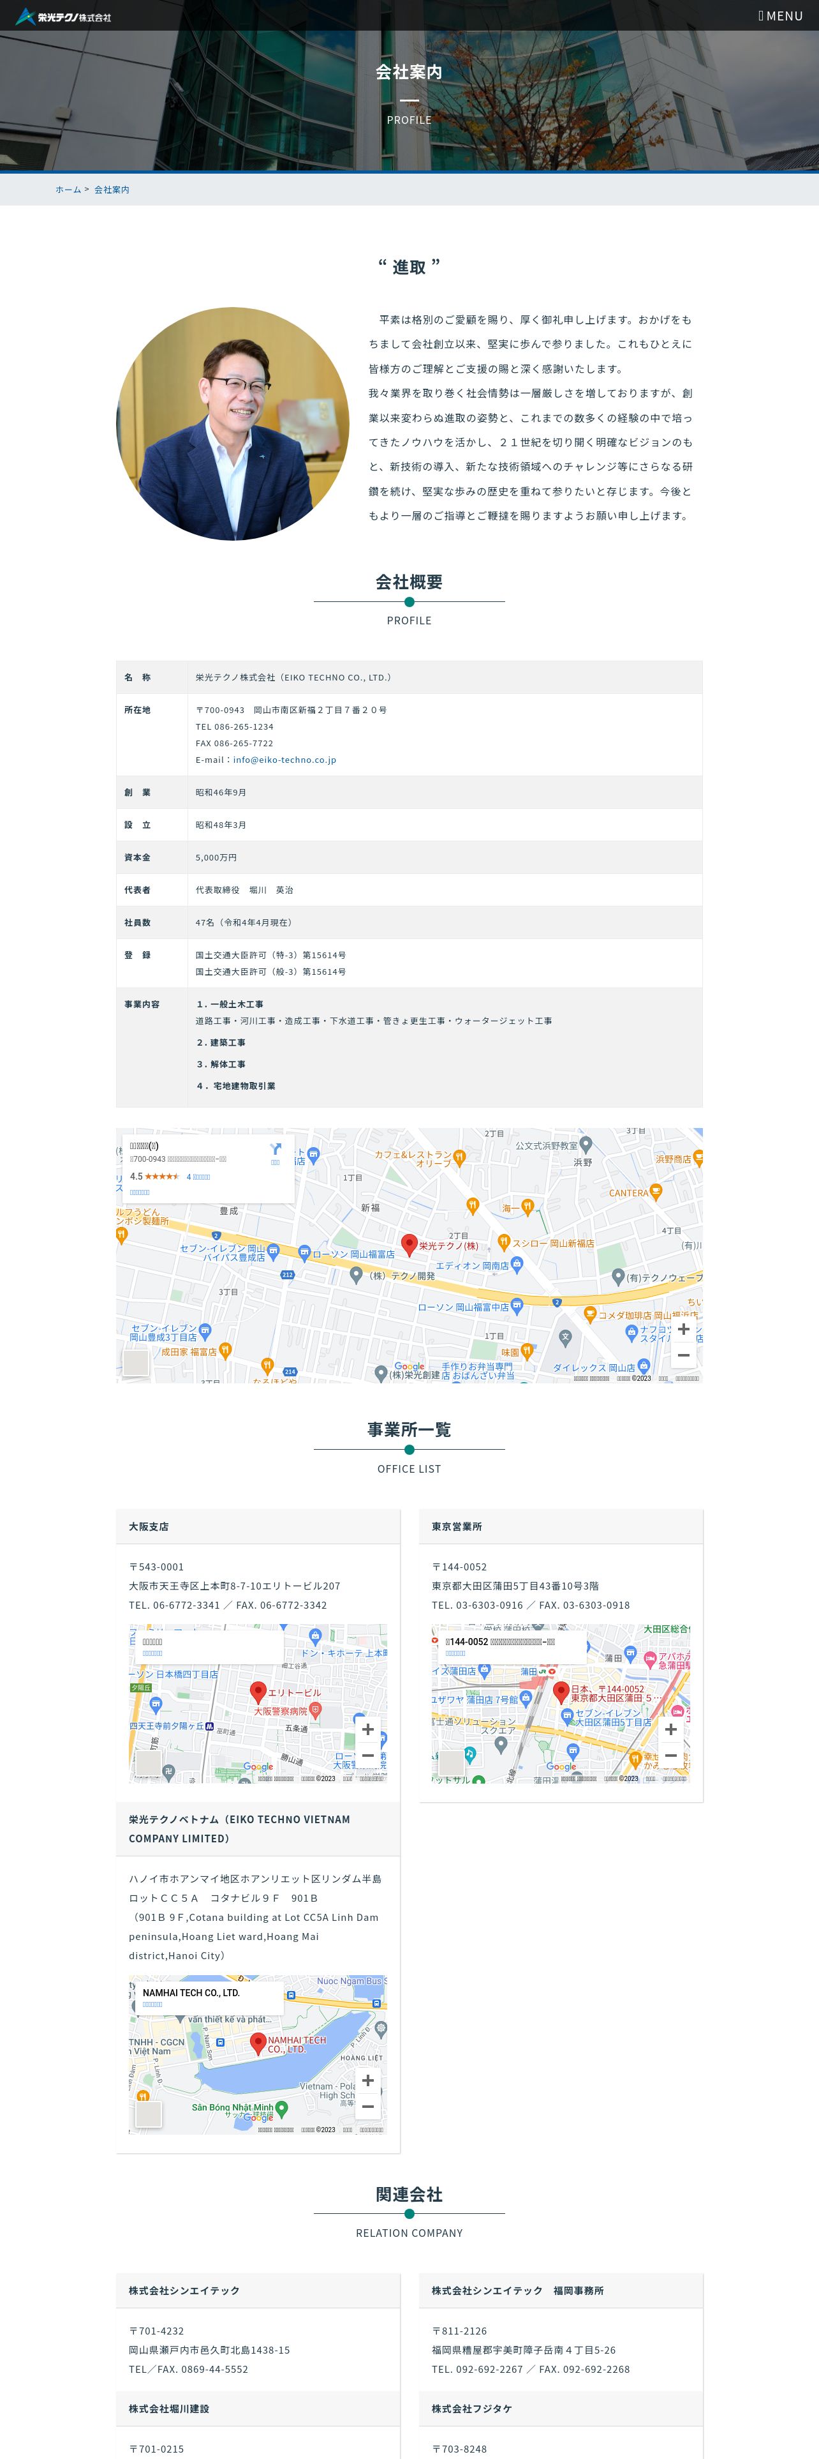Viewport: 819px width, 2459px height.
Task: Click the １. 一般土木工事 business item
Action: tap(230, 1004)
